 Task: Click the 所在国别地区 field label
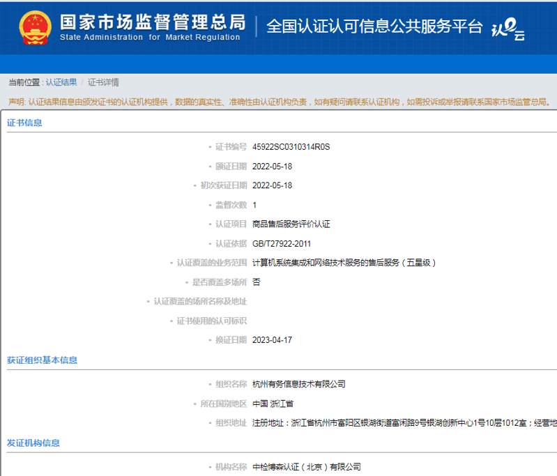click(224, 404)
